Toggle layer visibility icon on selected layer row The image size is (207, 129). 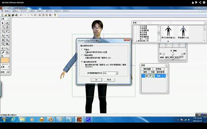tap(146, 76)
